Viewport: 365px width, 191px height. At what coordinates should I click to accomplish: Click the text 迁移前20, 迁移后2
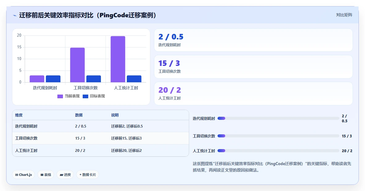[127, 151]
